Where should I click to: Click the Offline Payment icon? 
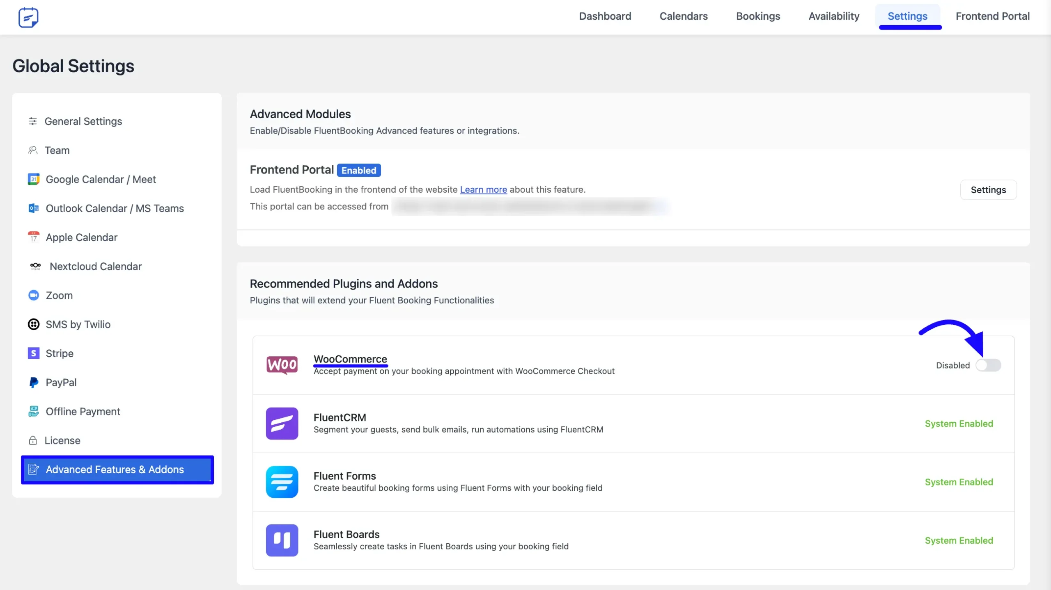point(34,411)
